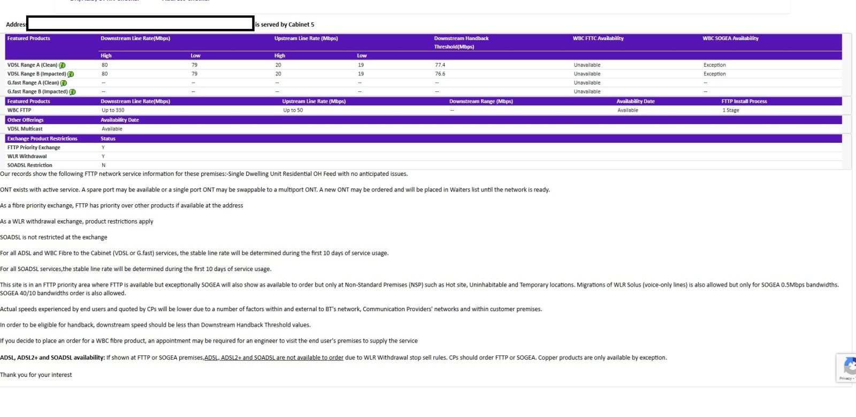
Task: Open the reCAPTCHA Privacy link
Action: (x=846, y=379)
